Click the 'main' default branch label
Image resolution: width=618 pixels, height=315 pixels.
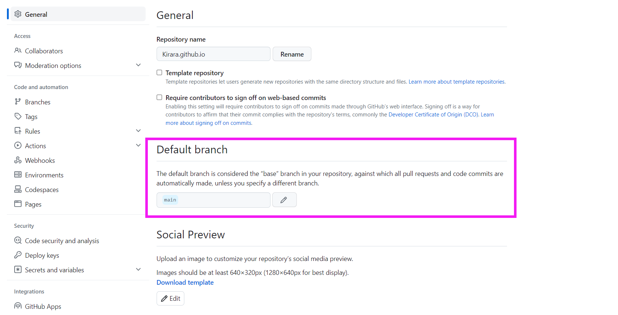pos(170,200)
